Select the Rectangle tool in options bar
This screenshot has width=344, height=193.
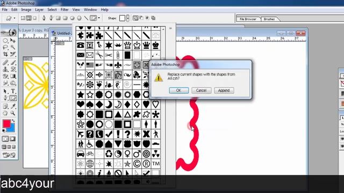point(58,18)
